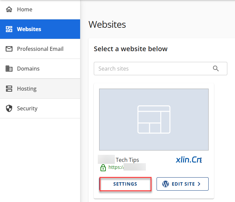Click the Security shield icon

[9, 108]
